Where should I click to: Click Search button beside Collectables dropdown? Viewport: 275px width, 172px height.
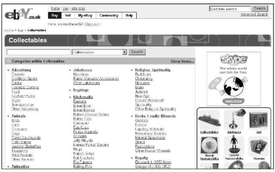click(x=137, y=52)
